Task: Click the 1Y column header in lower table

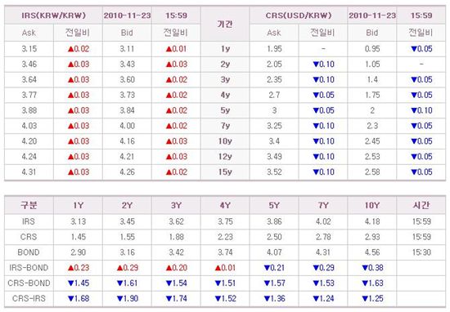Action: [78, 205]
